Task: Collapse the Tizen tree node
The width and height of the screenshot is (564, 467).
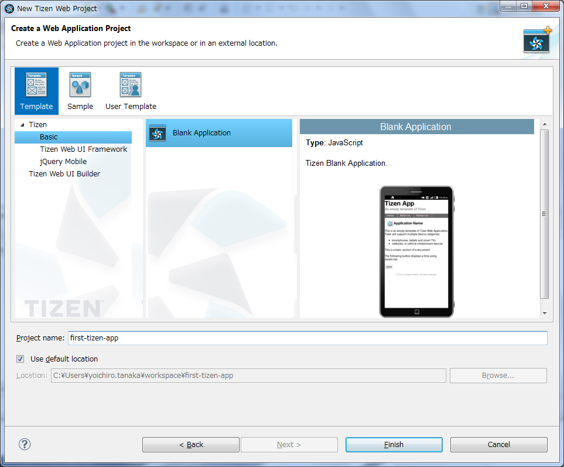Action: (x=22, y=125)
